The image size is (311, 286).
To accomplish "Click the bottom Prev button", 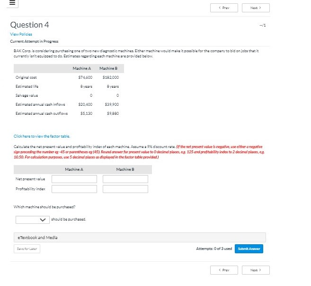I will pyautogui.click(x=224, y=270).
